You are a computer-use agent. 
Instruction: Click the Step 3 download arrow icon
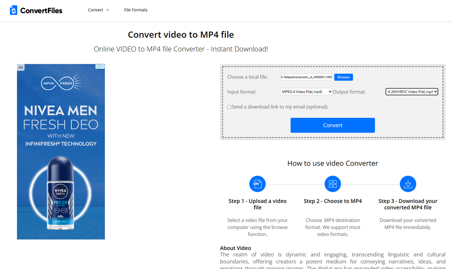(408, 184)
